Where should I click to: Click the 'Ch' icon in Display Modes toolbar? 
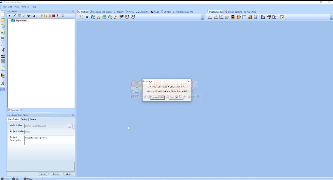point(281,17)
